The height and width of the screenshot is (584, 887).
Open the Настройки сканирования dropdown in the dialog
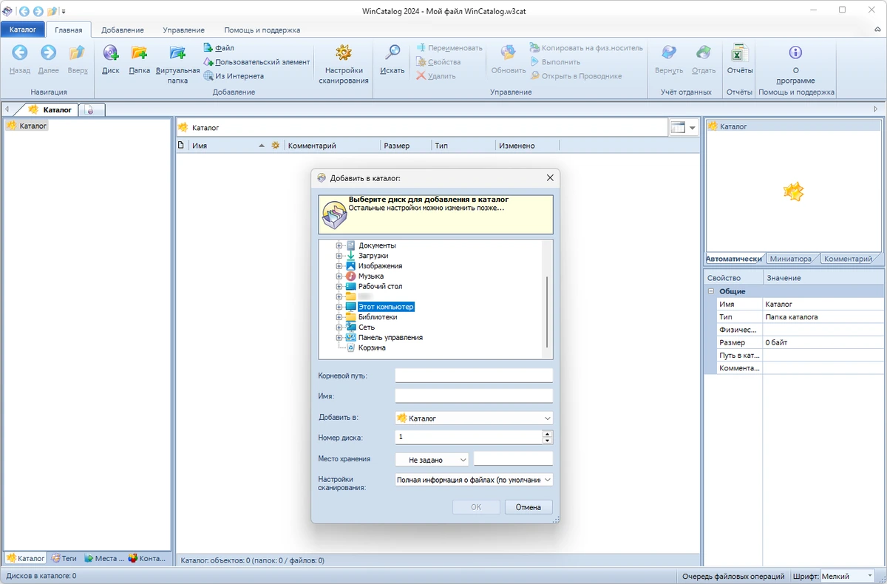(x=474, y=480)
